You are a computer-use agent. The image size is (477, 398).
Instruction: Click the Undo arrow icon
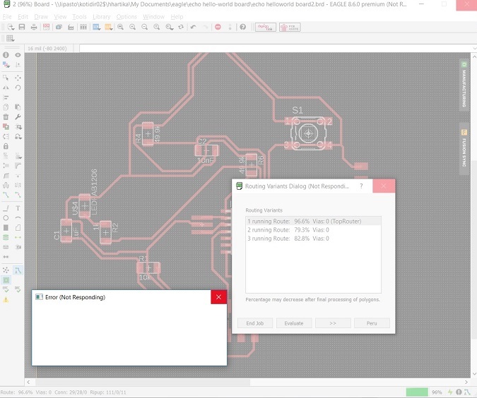click(193, 27)
